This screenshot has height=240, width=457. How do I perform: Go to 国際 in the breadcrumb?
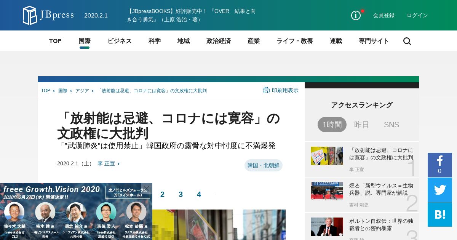point(63,91)
